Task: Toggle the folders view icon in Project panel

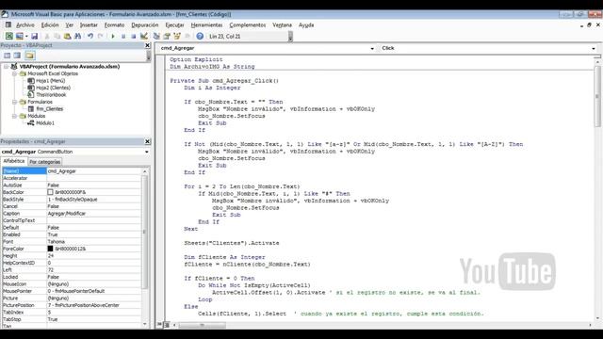Action: (x=30, y=56)
